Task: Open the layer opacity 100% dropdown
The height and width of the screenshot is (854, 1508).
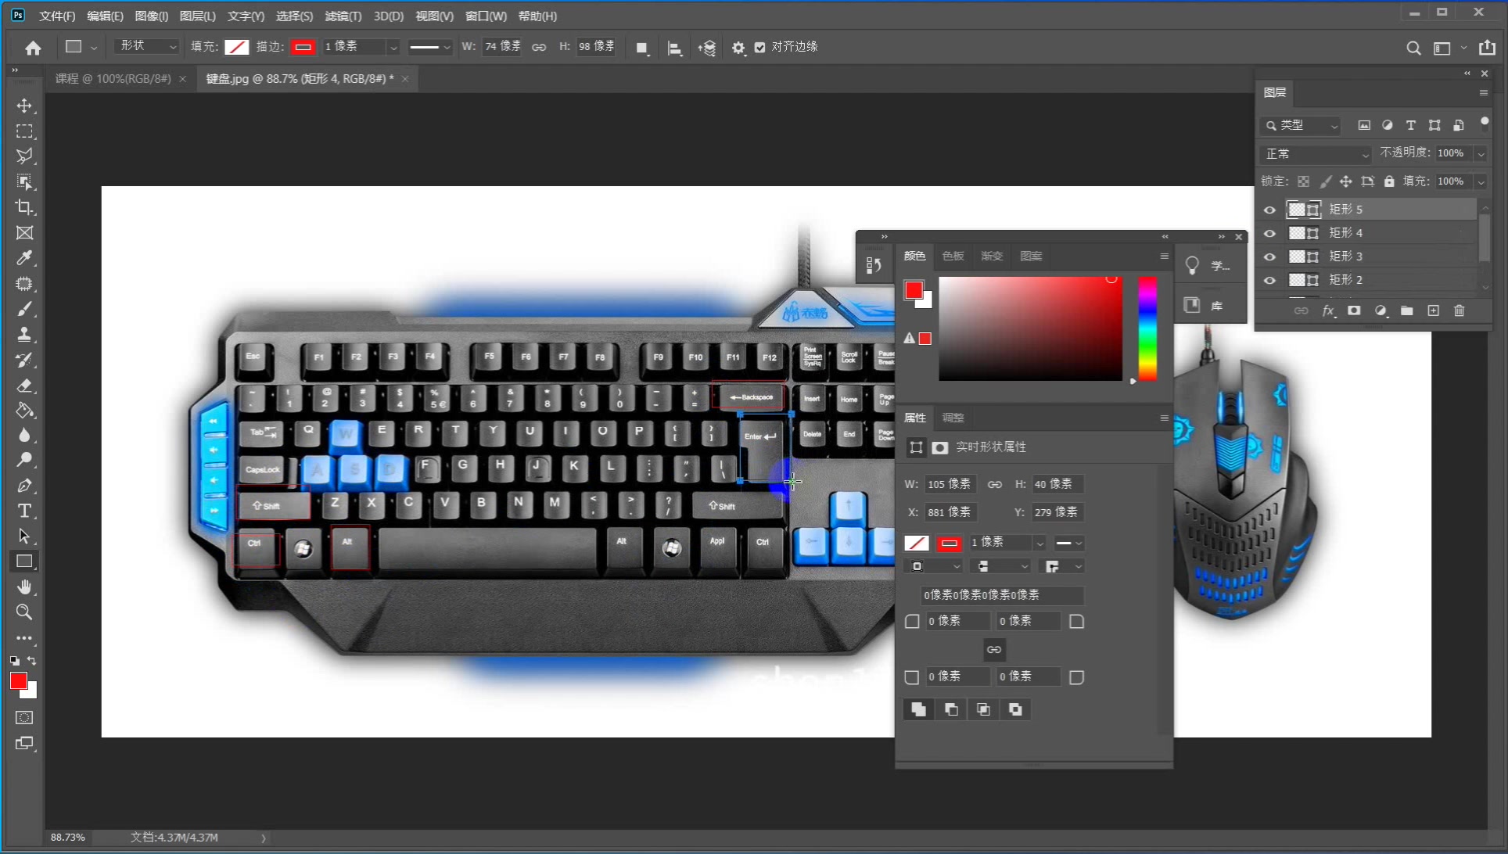Action: pyautogui.click(x=1481, y=154)
